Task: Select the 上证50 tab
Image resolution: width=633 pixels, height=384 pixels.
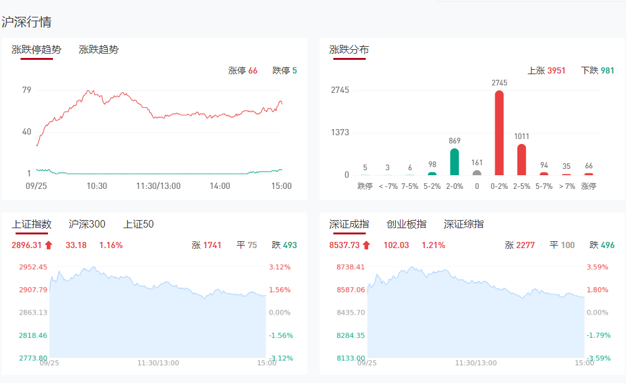Action: pyautogui.click(x=138, y=224)
